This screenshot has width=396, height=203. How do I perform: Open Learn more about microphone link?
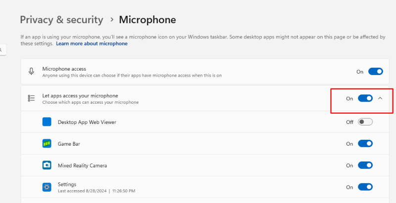92,43
